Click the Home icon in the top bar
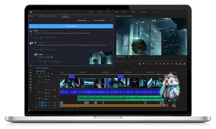 pos(31,12)
